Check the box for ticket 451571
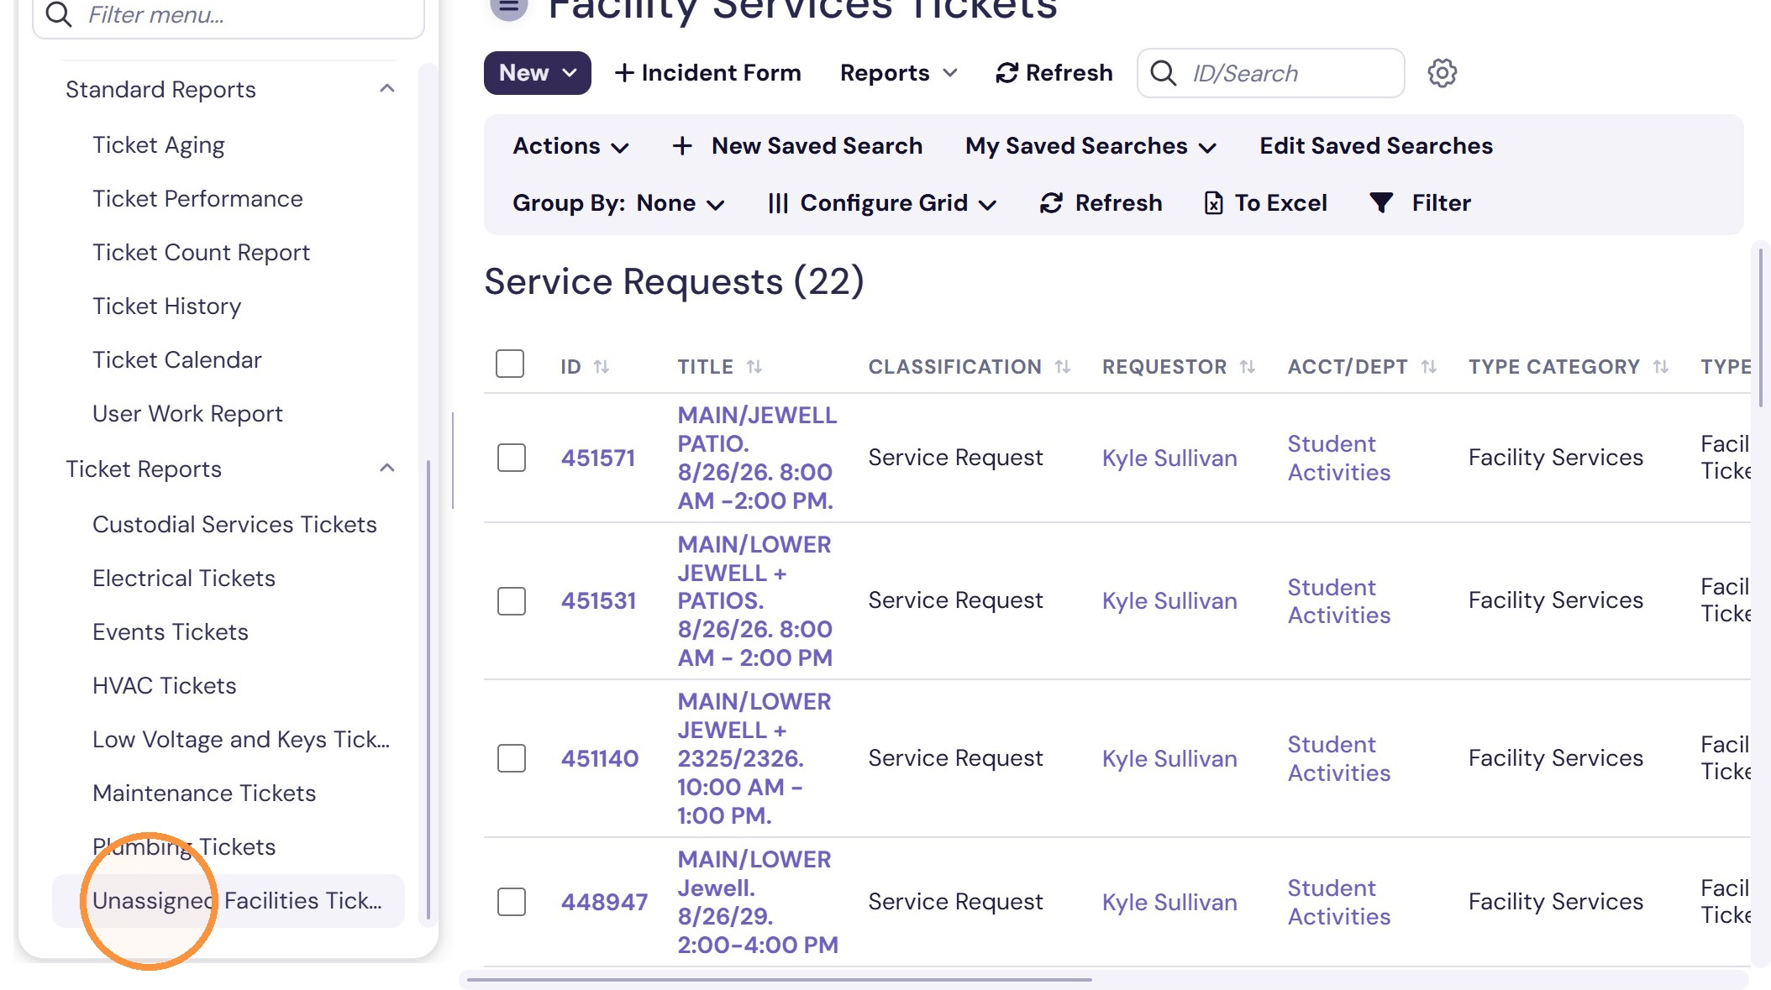The width and height of the screenshot is (1771, 990). click(x=512, y=458)
